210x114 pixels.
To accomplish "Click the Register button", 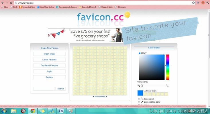I will pos(49,77).
